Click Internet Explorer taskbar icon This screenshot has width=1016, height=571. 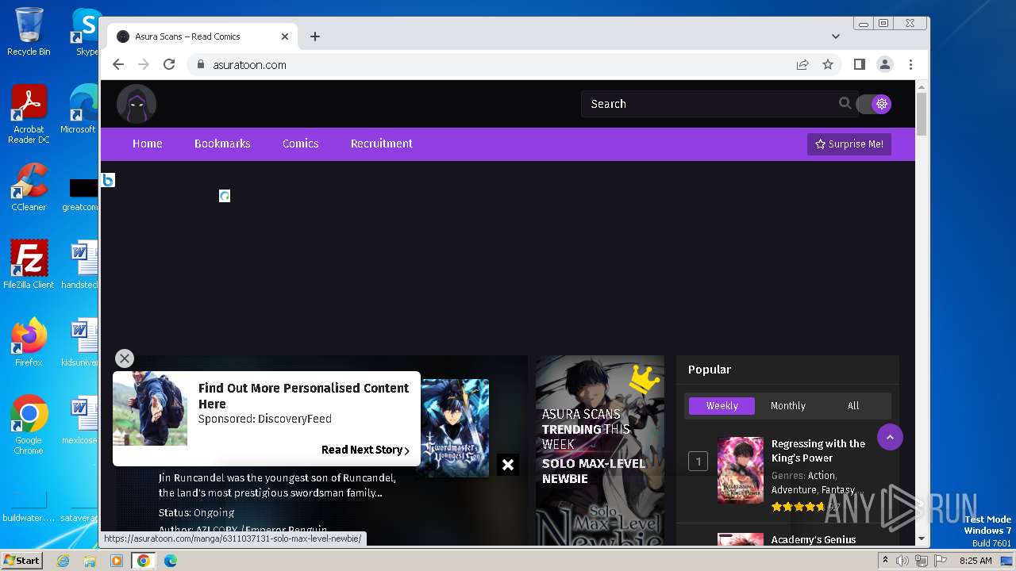pyautogui.click(x=63, y=561)
